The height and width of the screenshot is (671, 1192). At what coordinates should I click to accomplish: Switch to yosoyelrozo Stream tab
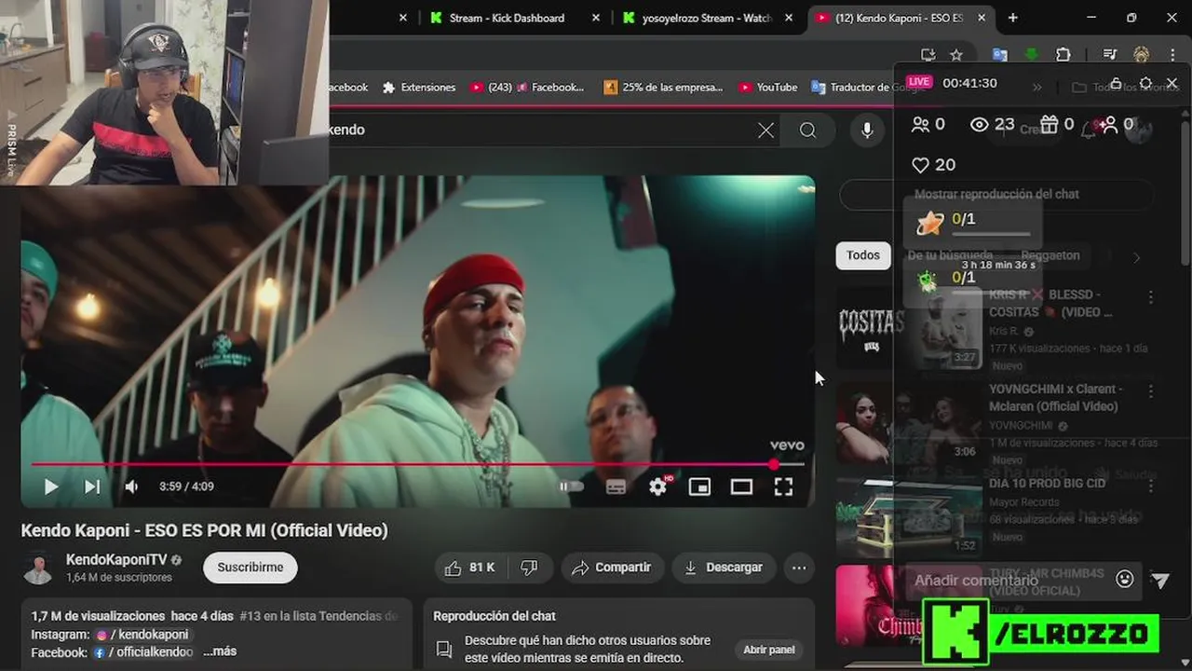[707, 18]
